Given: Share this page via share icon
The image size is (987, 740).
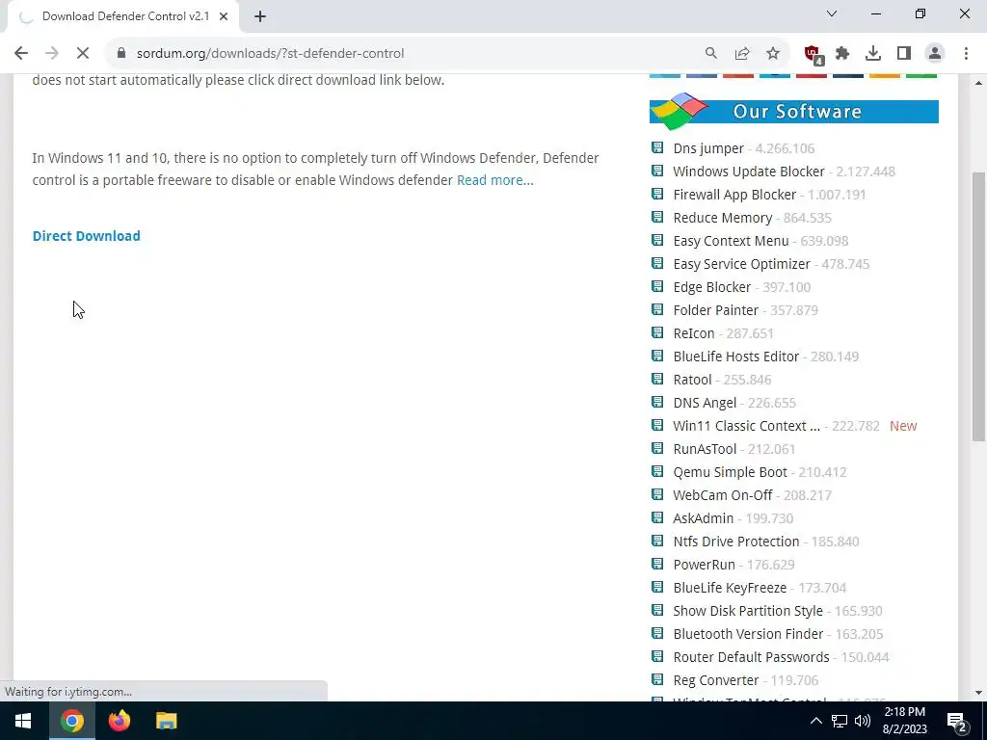Looking at the screenshot, I should pos(742,54).
